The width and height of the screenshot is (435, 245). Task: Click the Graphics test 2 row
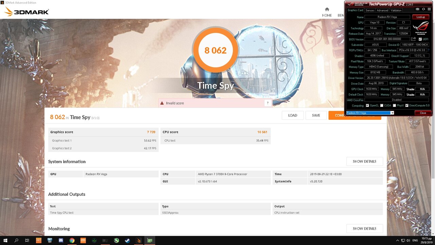103,148
